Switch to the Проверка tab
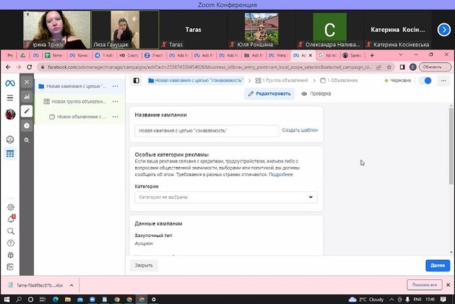 316,94
